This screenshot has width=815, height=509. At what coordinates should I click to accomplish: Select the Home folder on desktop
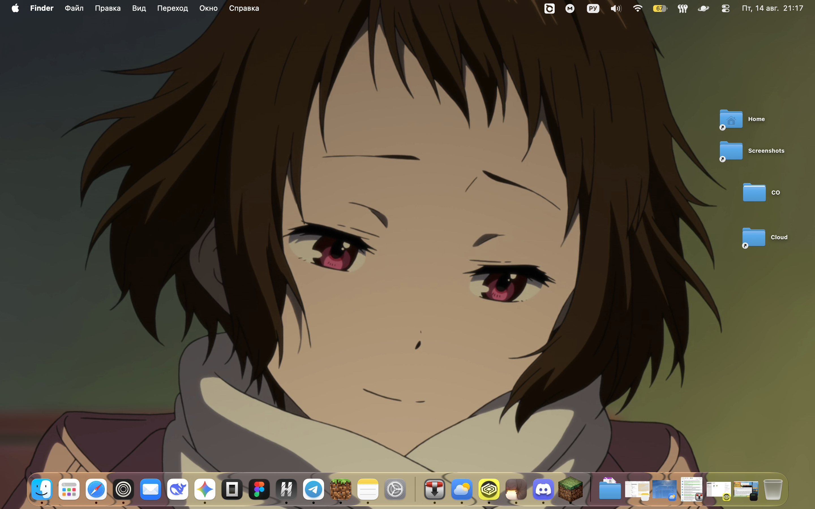(x=731, y=119)
